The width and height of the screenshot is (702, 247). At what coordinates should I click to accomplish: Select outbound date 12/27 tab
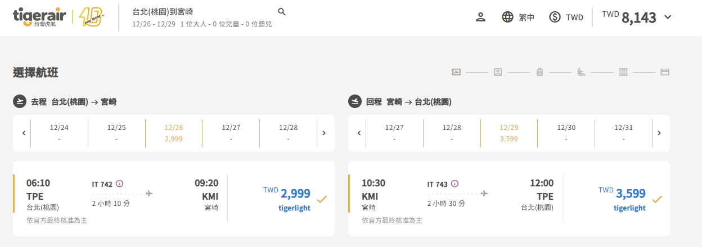(x=231, y=133)
